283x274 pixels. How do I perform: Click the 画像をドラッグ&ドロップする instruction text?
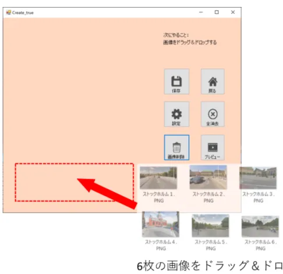(190, 42)
